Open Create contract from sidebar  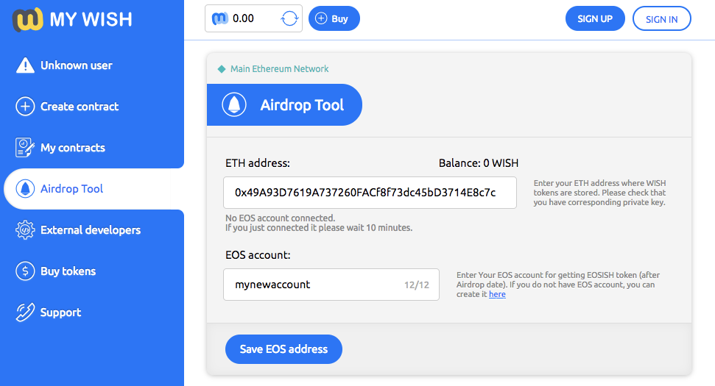(92, 107)
